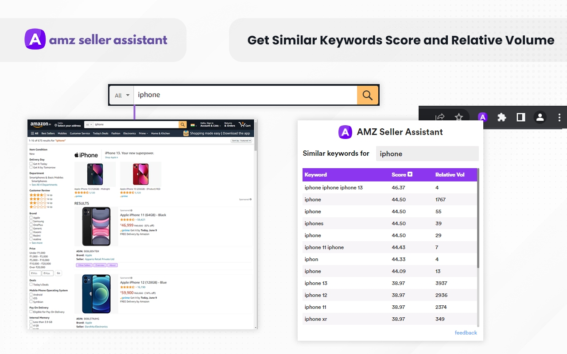Click the 'Other Sellers' purple button
Image resolution: width=567 pixels, height=354 pixels.
click(x=84, y=265)
